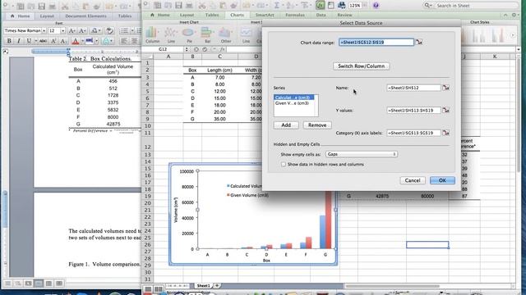Collapse the Excel ribbon chevron
Viewport: 526px width, 295px height.
click(505, 15)
